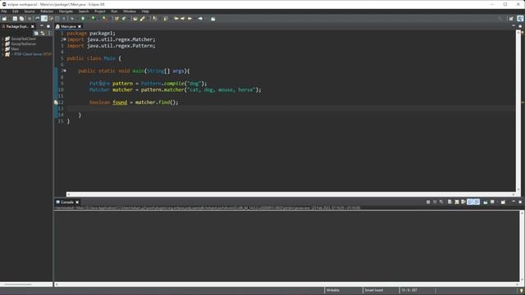Click the Debug bug icon in toolbar
The height and width of the screenshot is (295, 525).
(x=72, y=19)
